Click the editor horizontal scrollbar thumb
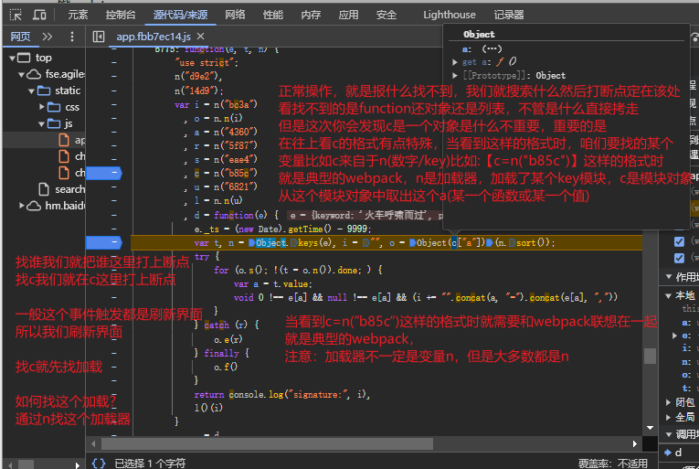The image size is (699, 469). click(267, 443)
